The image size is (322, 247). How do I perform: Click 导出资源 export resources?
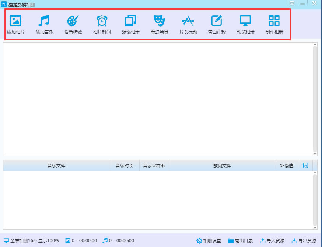pos(304,240)
